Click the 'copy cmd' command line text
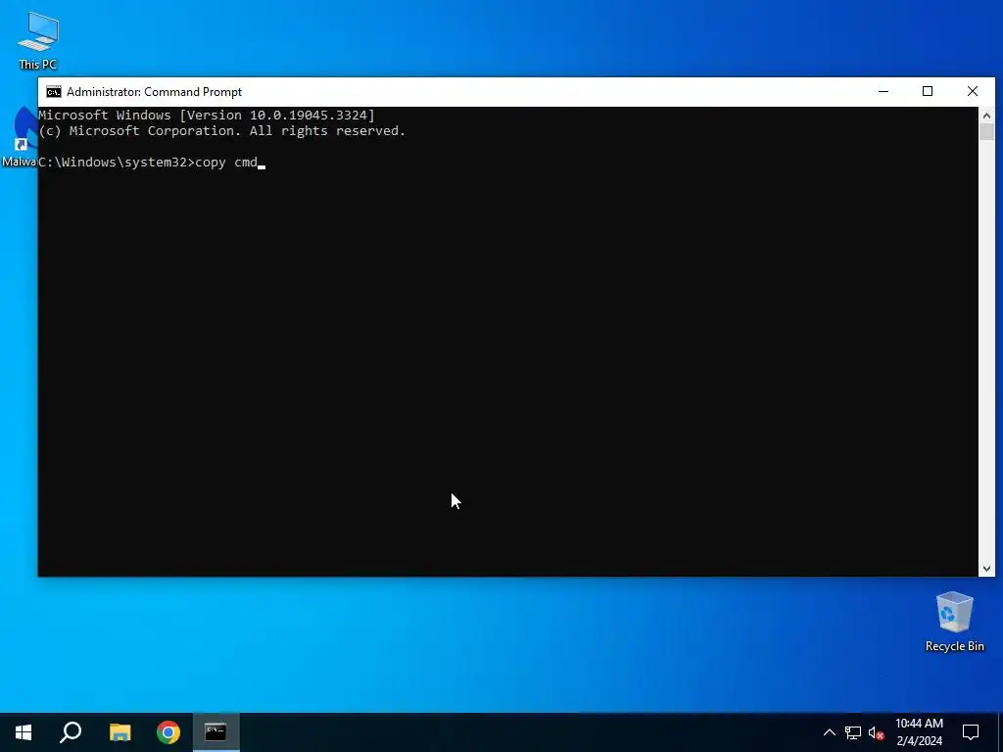The image size is (1003, 752). click(x=226, y=163)
